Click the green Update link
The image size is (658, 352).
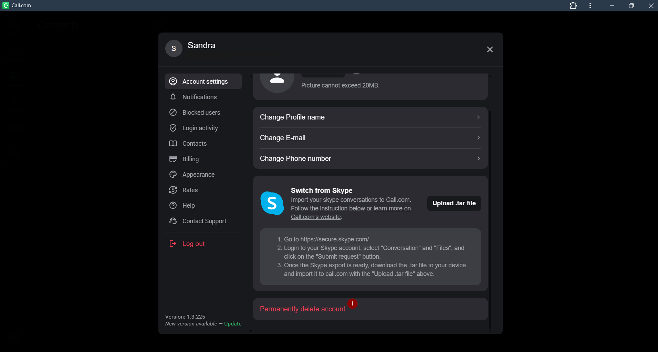(233, 323)
